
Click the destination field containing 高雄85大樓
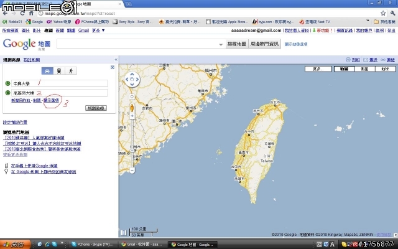(x=60, y=93)
